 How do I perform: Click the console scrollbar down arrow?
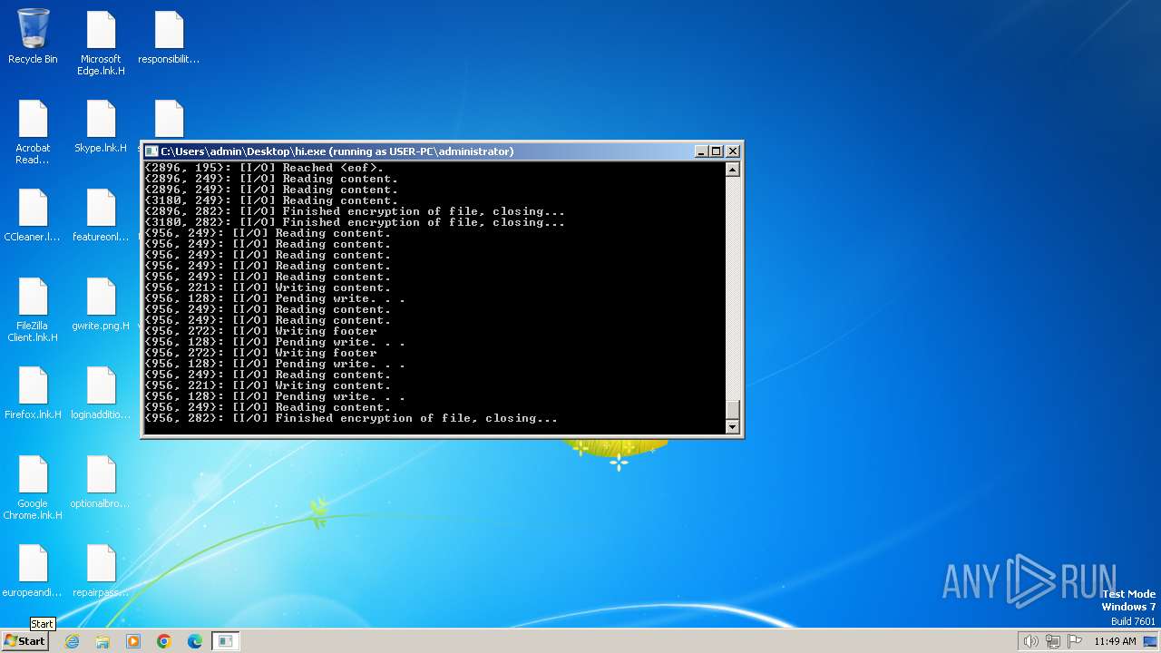pos(733,426)
